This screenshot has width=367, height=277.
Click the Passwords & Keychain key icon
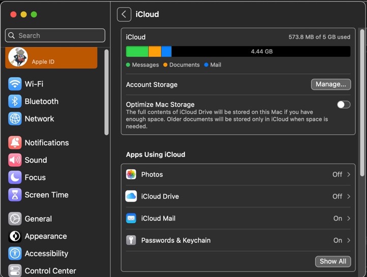[x=131, y=240]
